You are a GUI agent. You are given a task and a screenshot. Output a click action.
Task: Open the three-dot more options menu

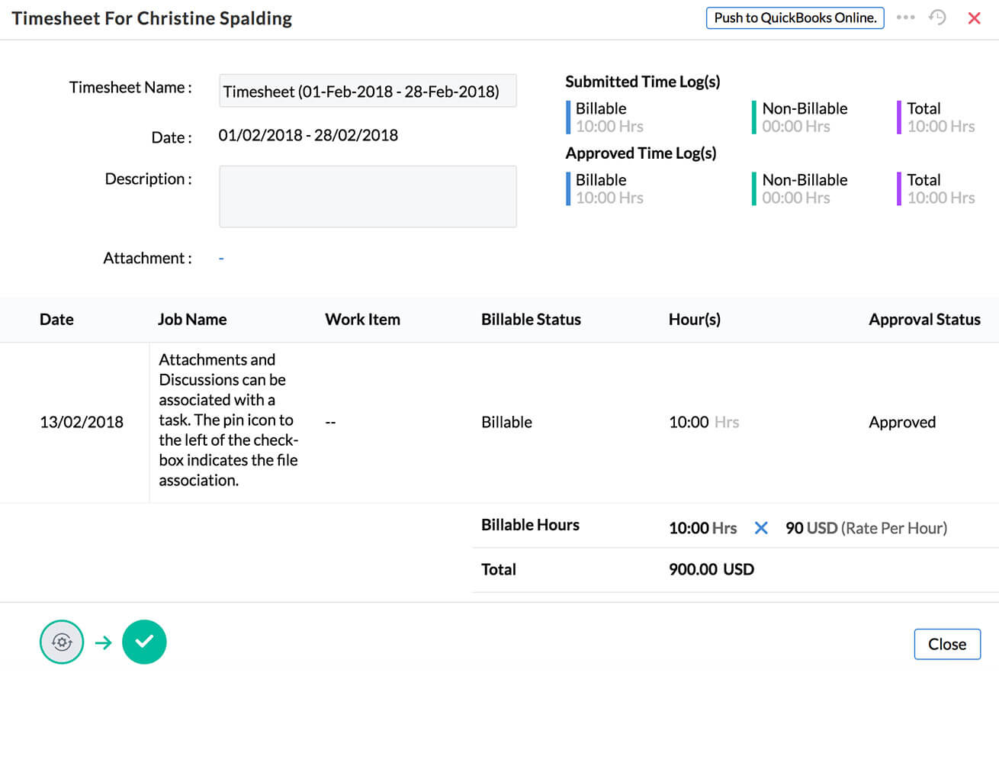tap(905, 18)
